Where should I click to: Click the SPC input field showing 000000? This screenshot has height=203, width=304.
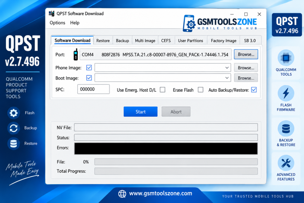[x=94, y=89]
